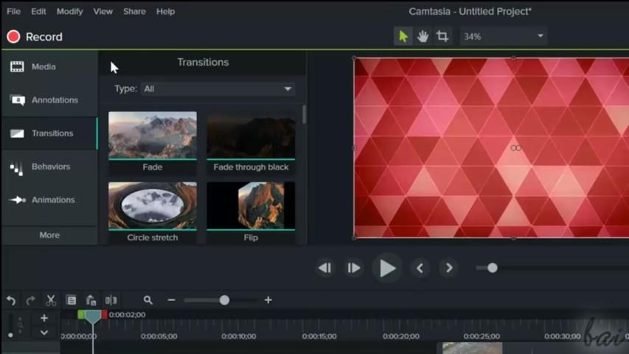Screen dimensions: 629x354
Task: Switch to the Annotations tab
Action: pos(49,100)
